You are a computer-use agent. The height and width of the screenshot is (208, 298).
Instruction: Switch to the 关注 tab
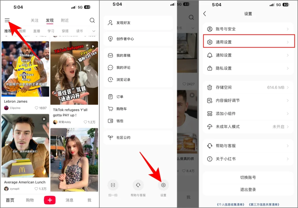tap(35, 20)
